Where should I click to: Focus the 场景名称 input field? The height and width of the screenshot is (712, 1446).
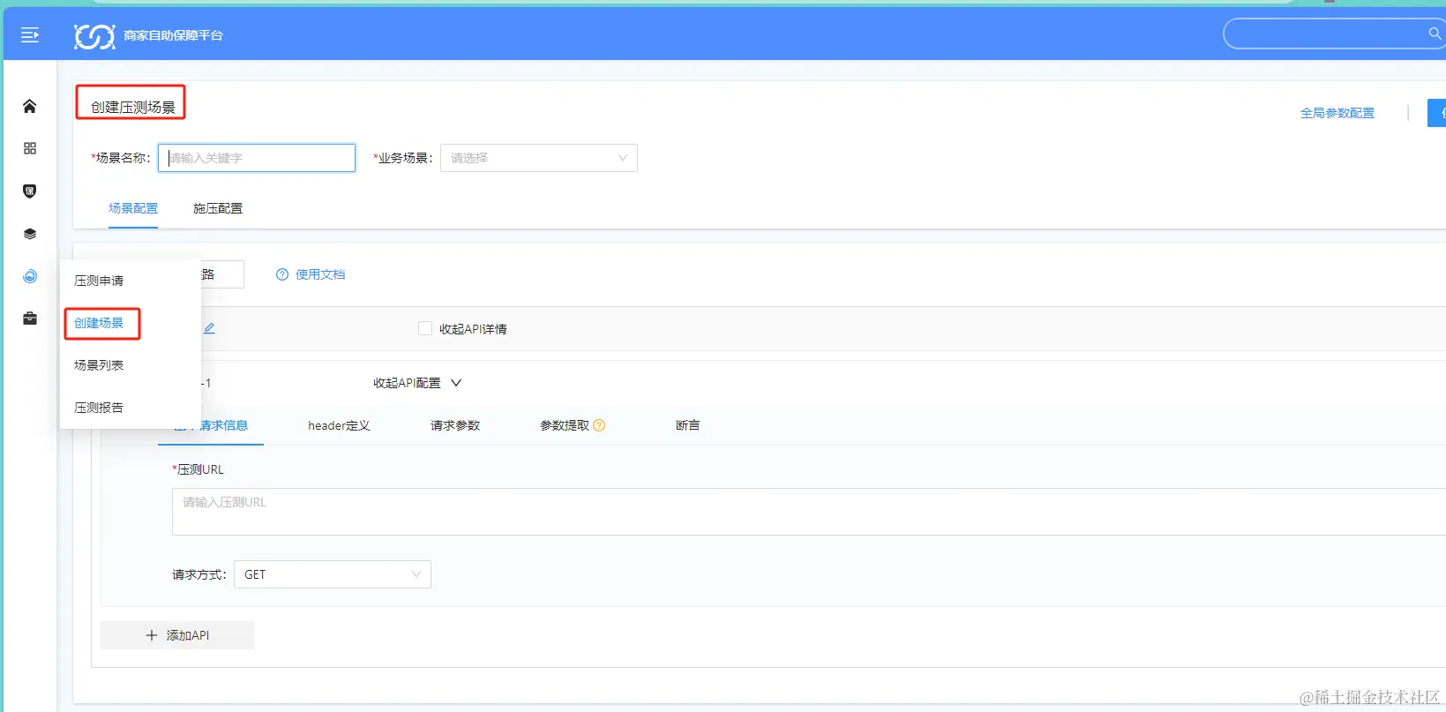(x=257, y=158)
